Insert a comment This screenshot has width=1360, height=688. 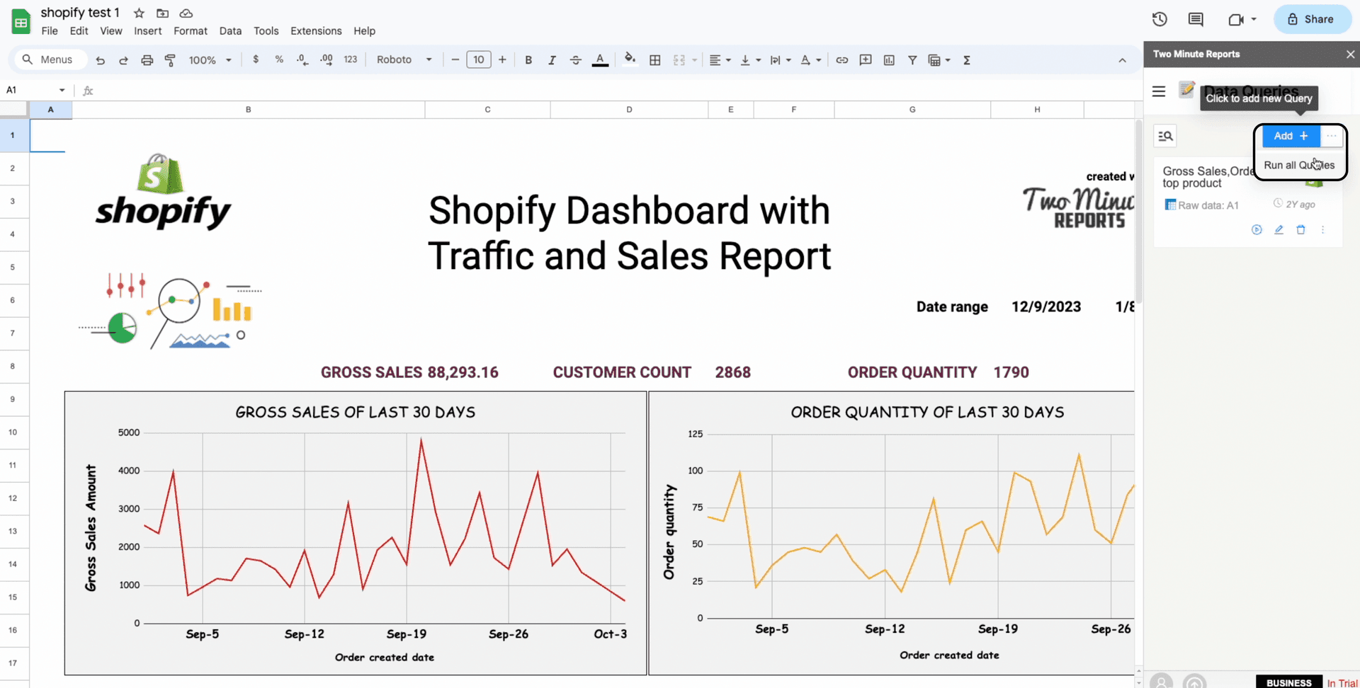866,60
